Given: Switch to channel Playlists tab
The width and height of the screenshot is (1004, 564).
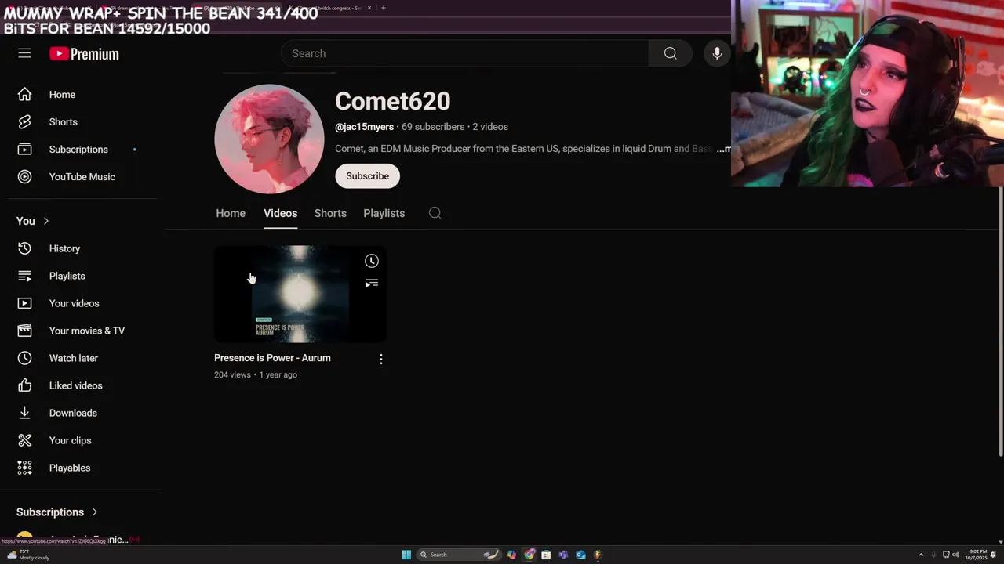Looking at the screenshot, I should point(384,213).
